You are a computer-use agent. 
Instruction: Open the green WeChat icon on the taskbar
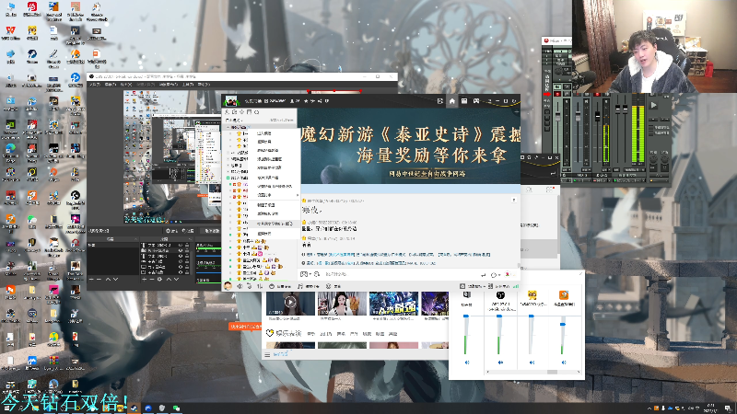pos(176,408)
